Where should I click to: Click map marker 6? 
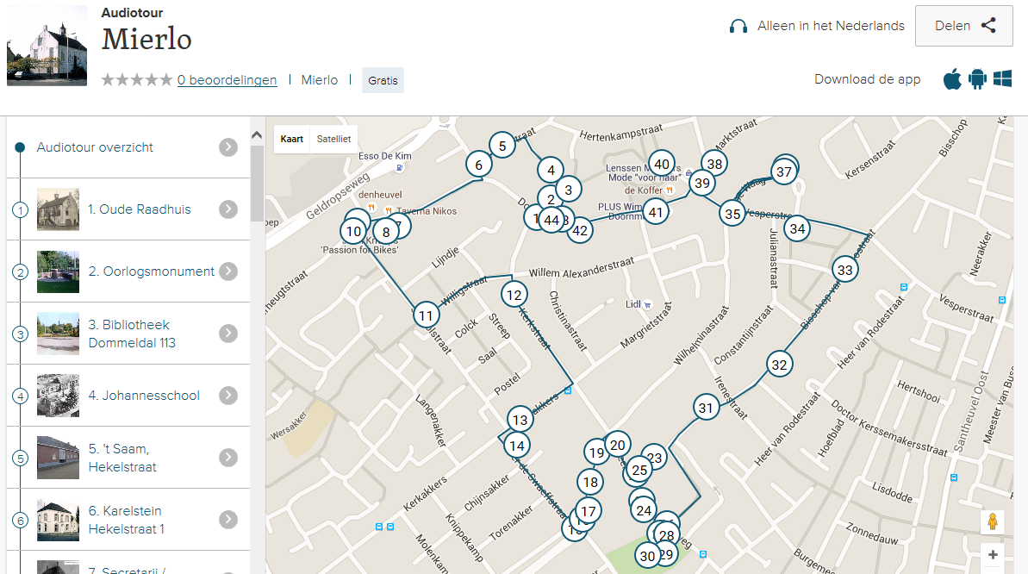pyautogui.click(x=478, y=165)
